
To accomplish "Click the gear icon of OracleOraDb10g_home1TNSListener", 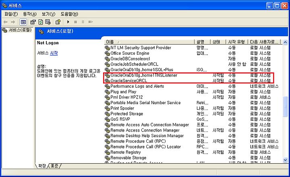I will pos(107,75).
